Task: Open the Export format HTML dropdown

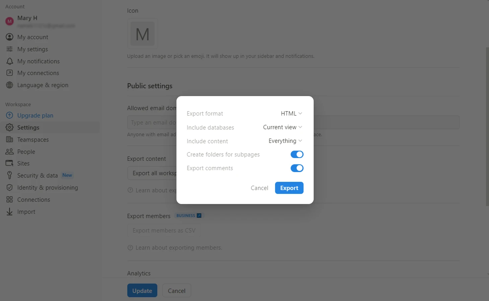Action: (x=291, y=114)
